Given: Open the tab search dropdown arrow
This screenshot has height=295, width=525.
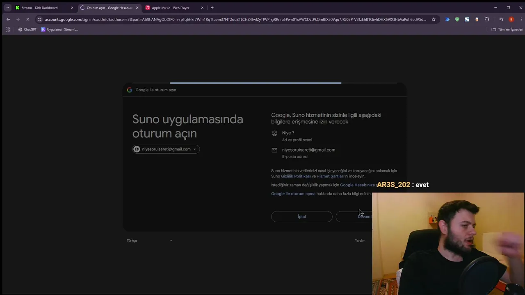Looking at the screenshot, I should (7, 8).
